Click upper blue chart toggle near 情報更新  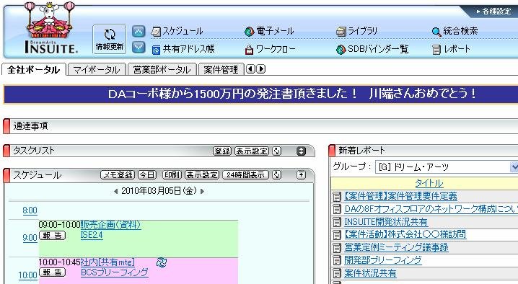139,32
